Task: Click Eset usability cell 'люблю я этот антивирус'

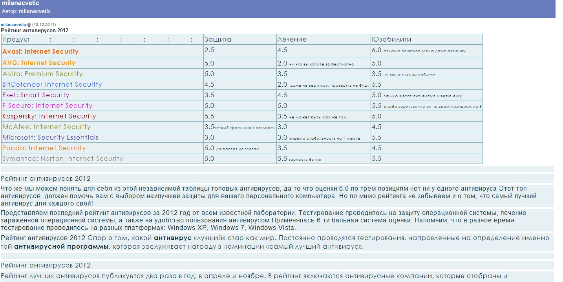Action: pos(426,95)
